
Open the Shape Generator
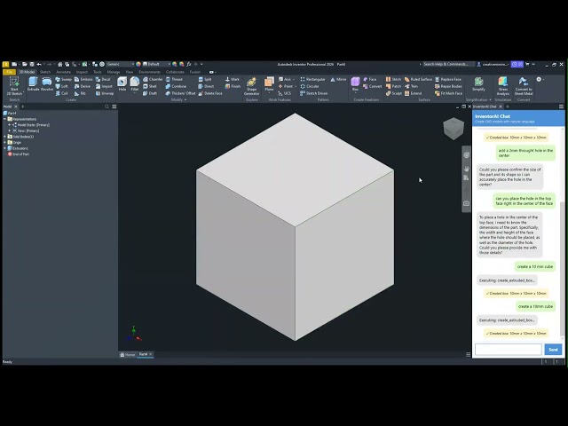click(251, 86)
